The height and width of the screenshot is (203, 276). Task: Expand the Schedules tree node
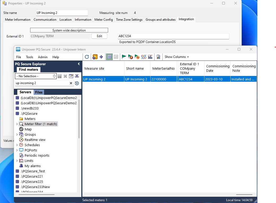click(x=17, y=145)
